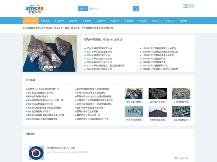Open the 锑矿石国内及外 news thumbnail

(134, 94)
